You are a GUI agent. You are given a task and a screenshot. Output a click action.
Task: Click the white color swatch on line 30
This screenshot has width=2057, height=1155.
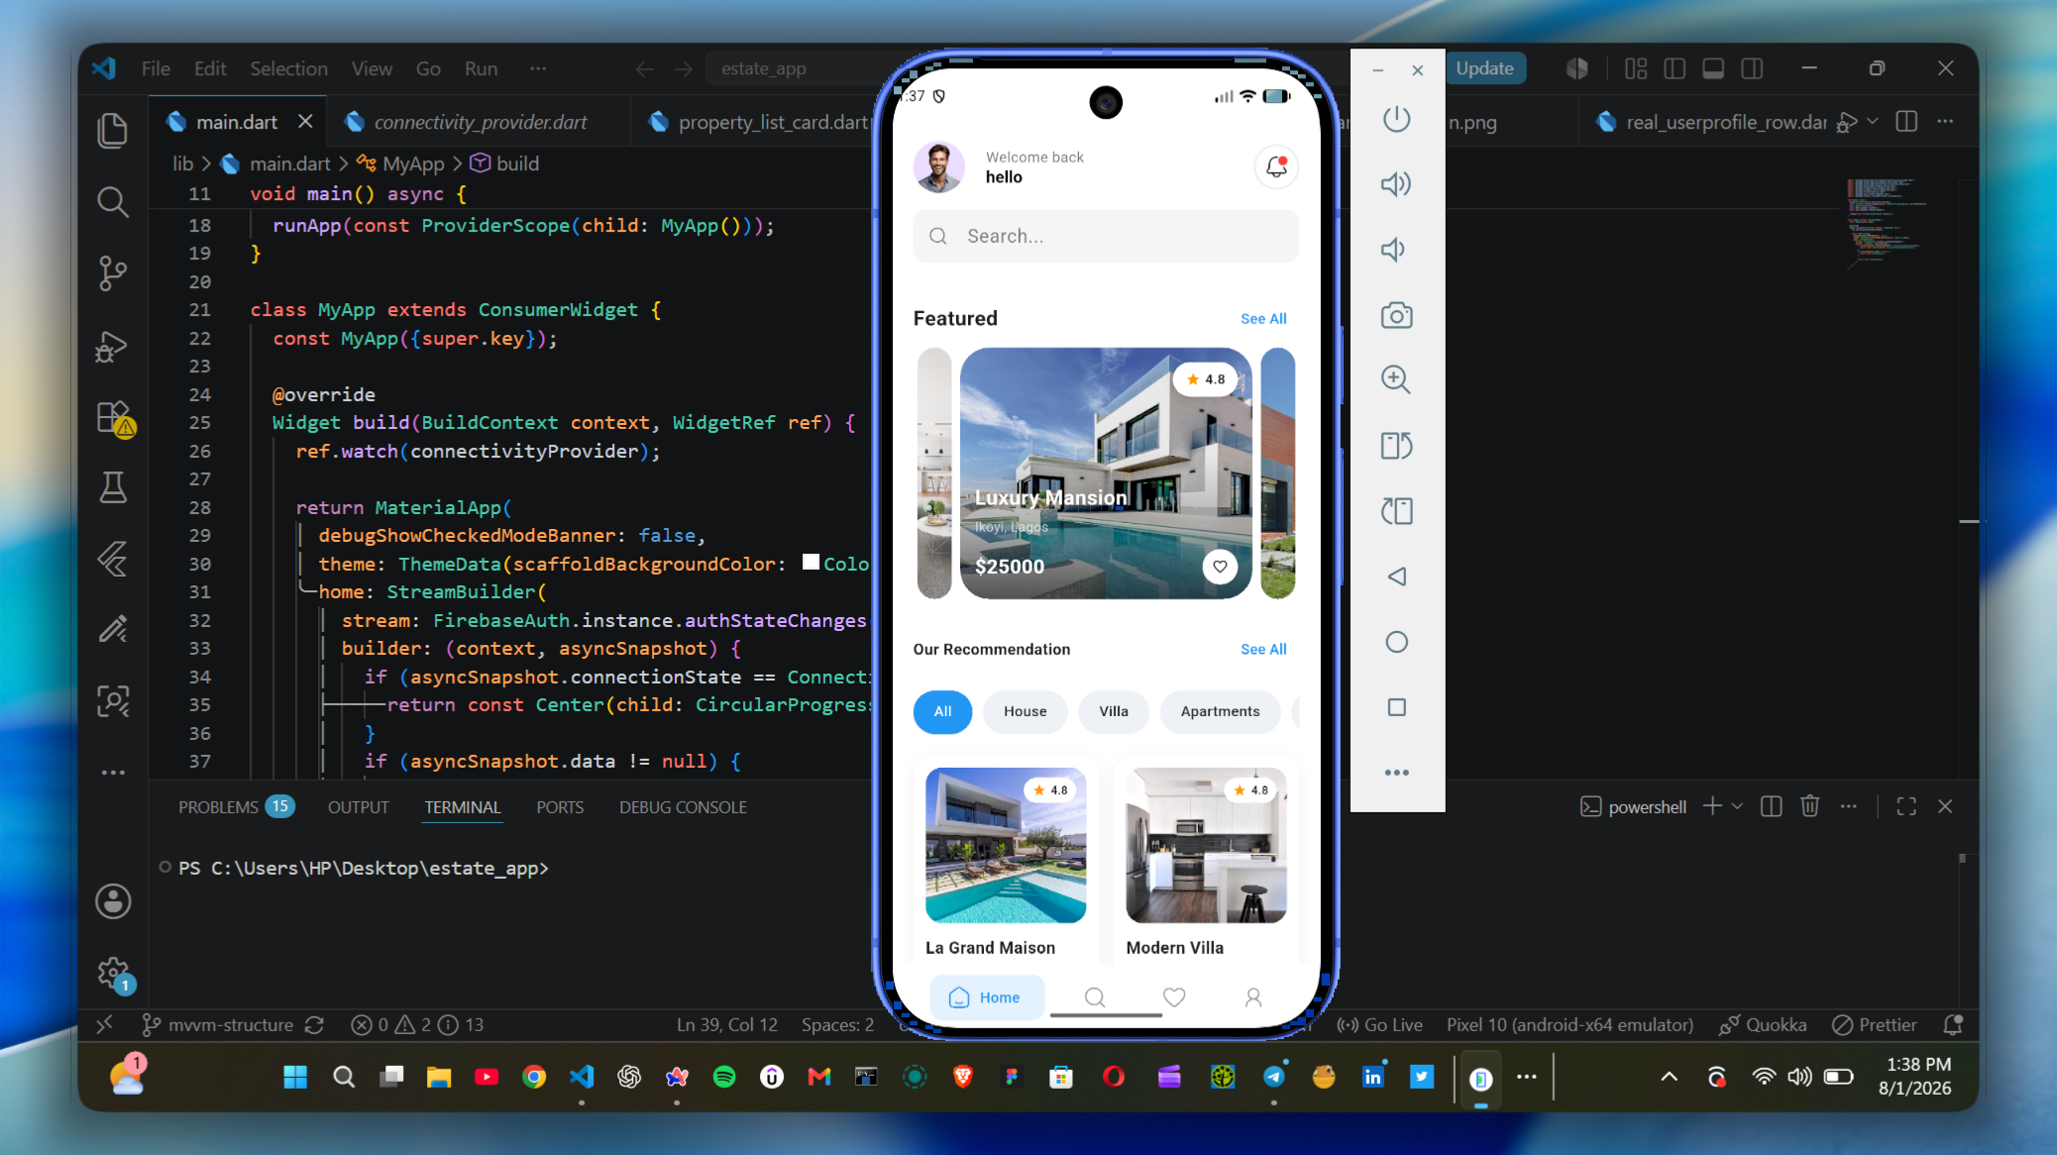point(811,562)
